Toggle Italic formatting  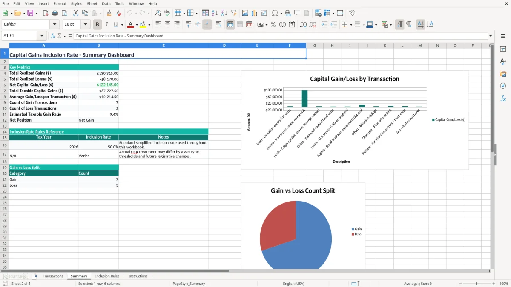tap(106, 25)
